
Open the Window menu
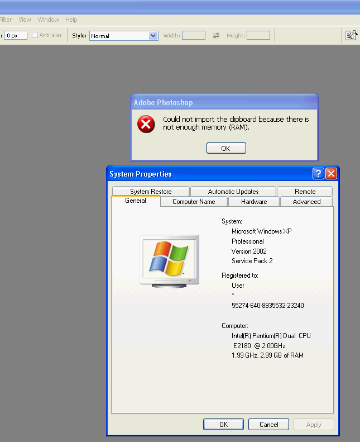[x=48, y=20]
